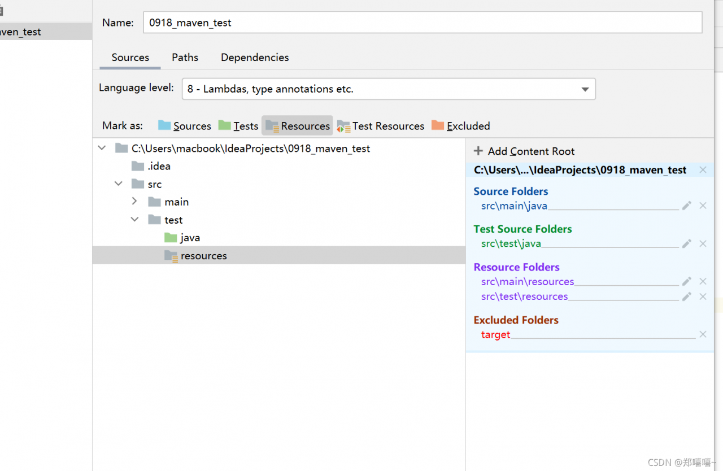
Task: Edit properties of src\main\java source folder
Action: coord(686,206)
